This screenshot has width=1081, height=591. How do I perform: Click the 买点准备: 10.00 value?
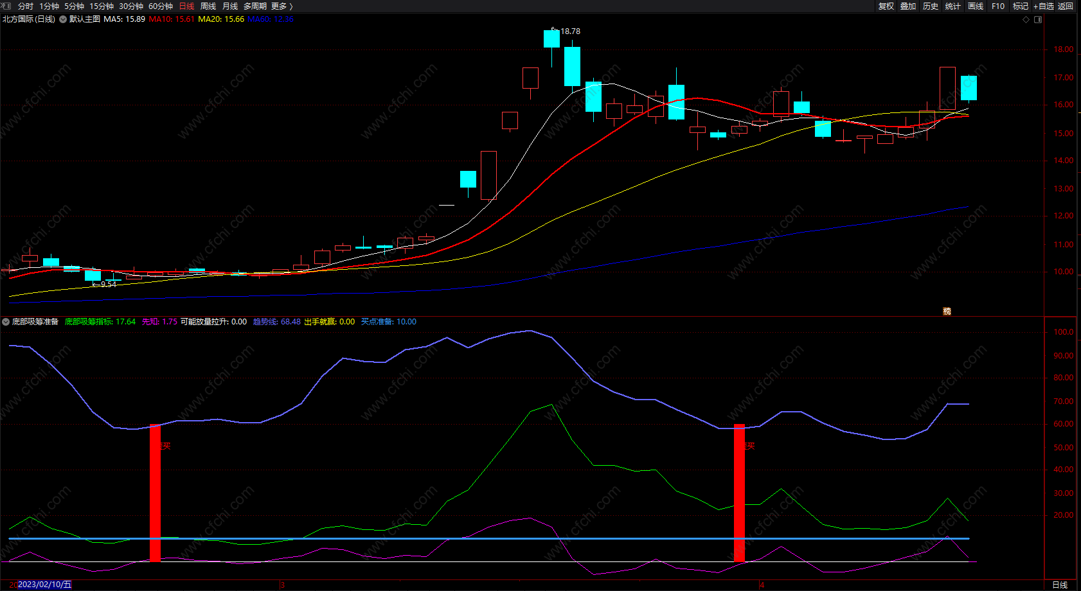[388, 322]
